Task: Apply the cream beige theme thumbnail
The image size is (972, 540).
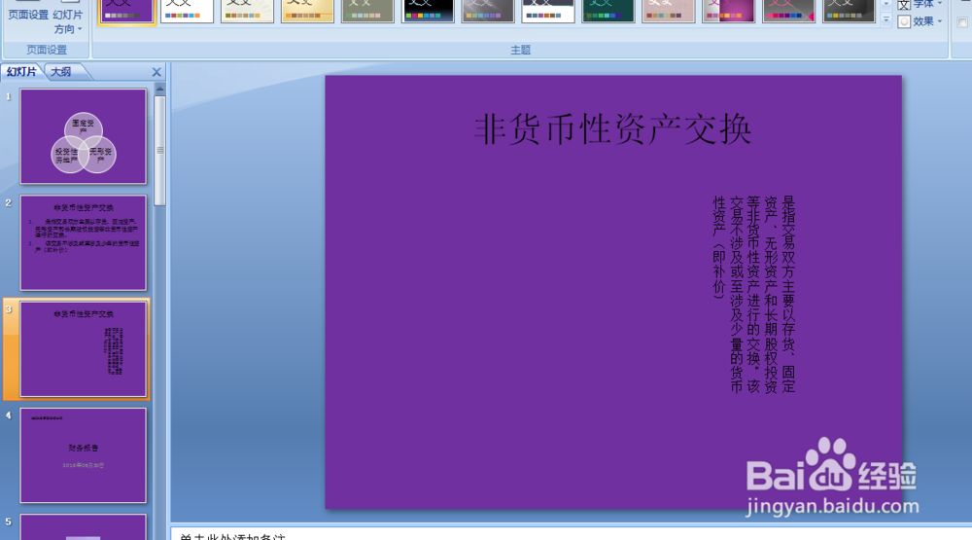Action: (x=247, y=11)
